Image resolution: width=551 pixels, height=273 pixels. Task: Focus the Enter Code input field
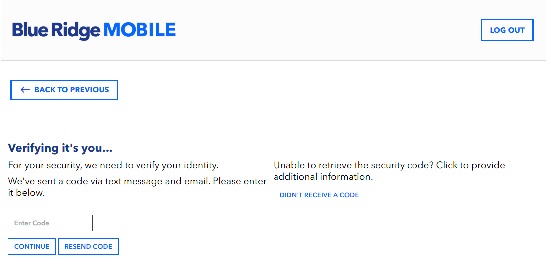click(x=50, y=223)
